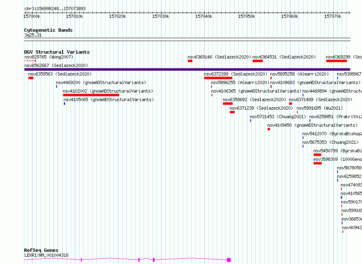Open nsv6372399 (Sedlazeck2020) label
This screenshot has width=362, height=264.
236,74
